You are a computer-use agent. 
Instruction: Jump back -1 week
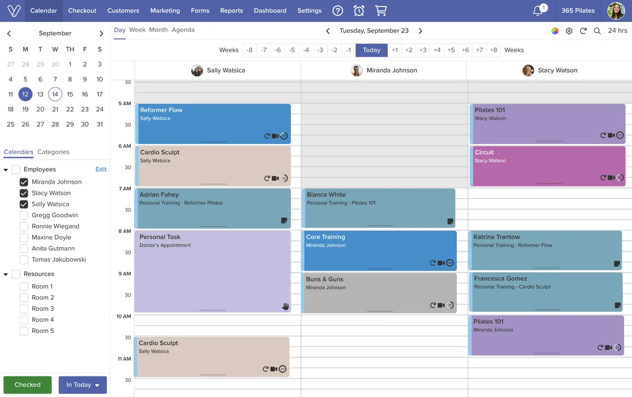point(348,50)
